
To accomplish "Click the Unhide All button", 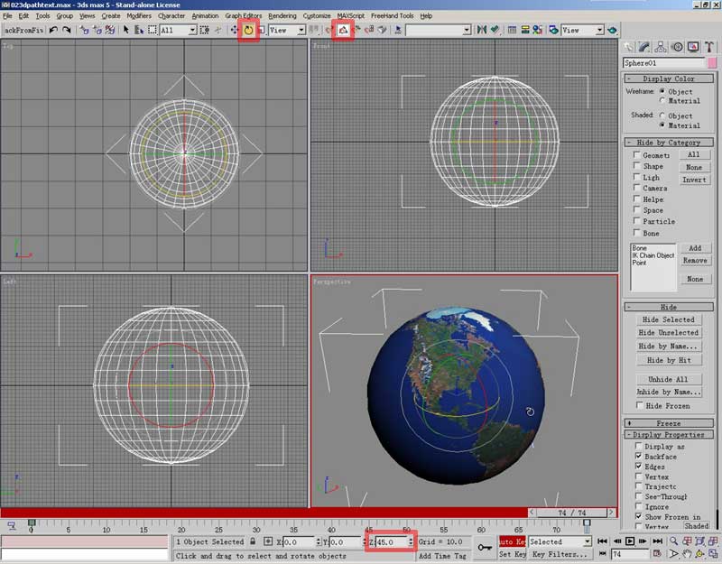I will [668, 379].
